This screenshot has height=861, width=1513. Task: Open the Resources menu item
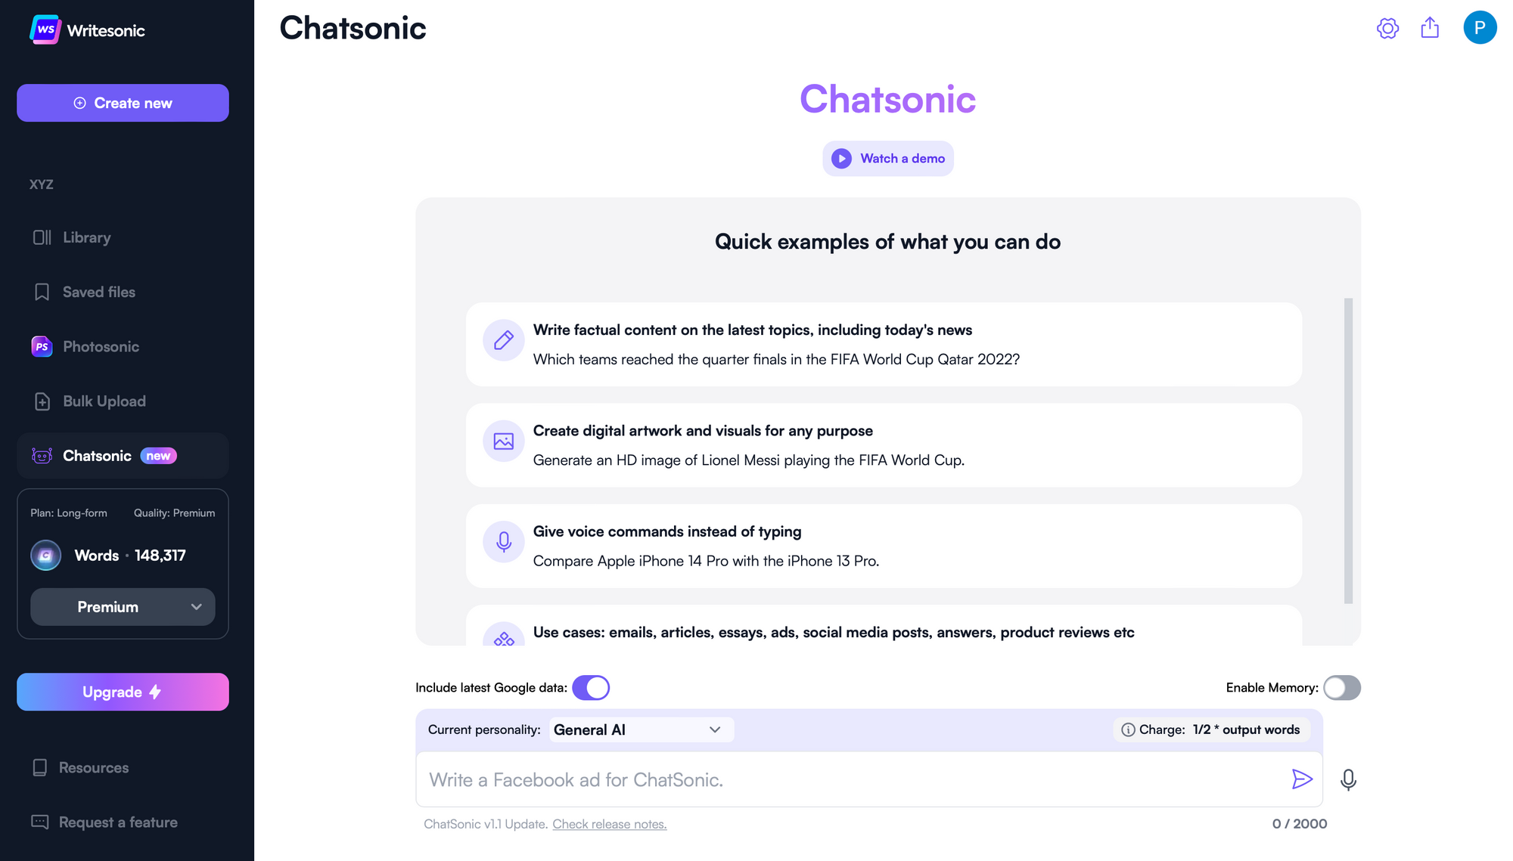coord(95,767)
